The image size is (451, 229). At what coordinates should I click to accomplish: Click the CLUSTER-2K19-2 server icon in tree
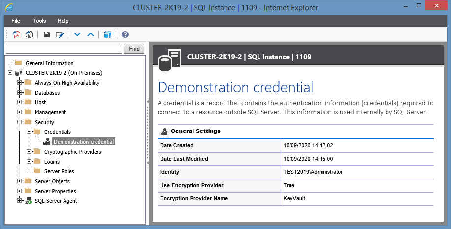(x=19, y=72)
